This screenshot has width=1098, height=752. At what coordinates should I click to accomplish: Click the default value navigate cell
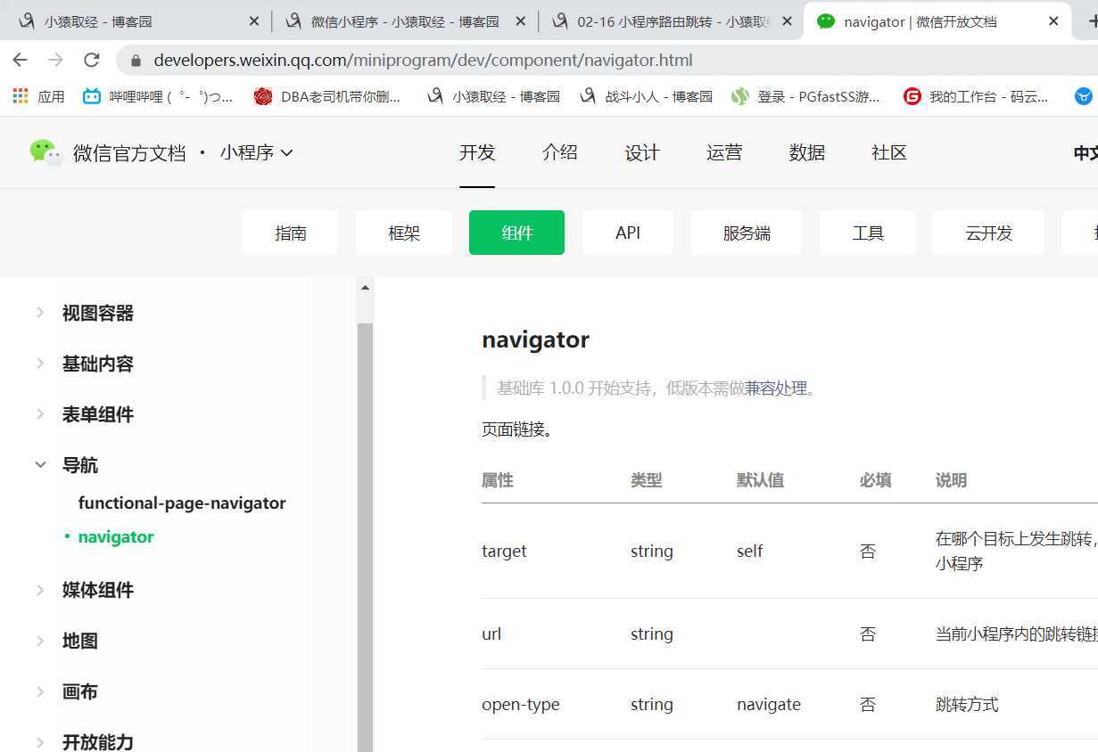coord(769,704)
